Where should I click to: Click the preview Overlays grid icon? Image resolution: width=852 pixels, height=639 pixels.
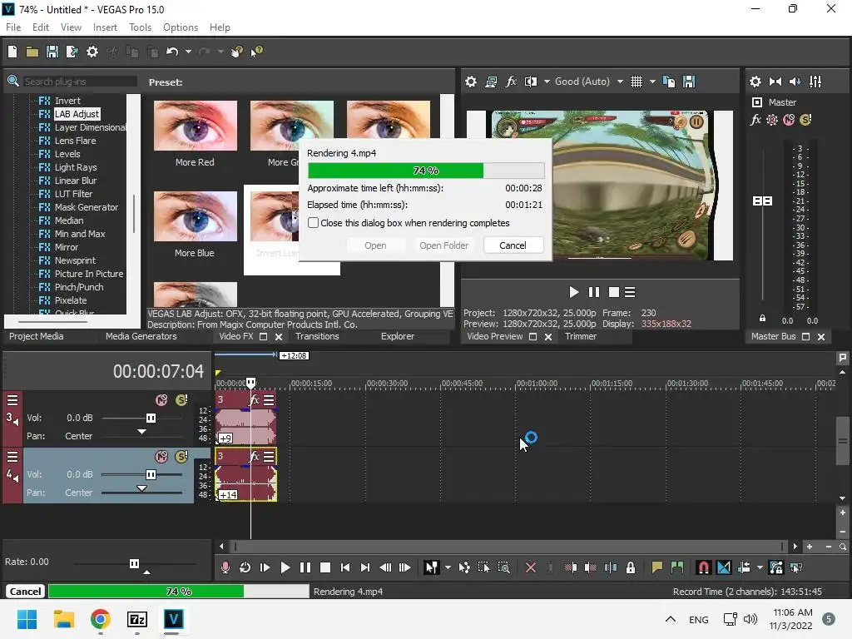coord(637,82)
